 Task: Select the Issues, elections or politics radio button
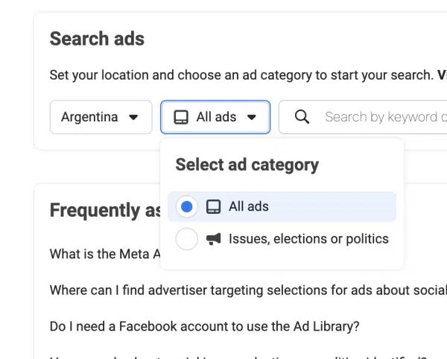(187, 239)
